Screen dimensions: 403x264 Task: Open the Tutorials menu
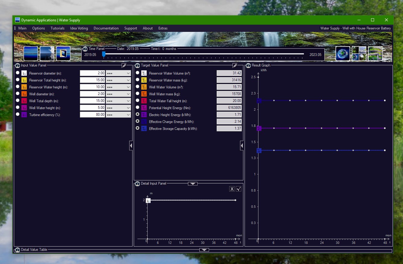pyautogui.click(x=58, y=28)
